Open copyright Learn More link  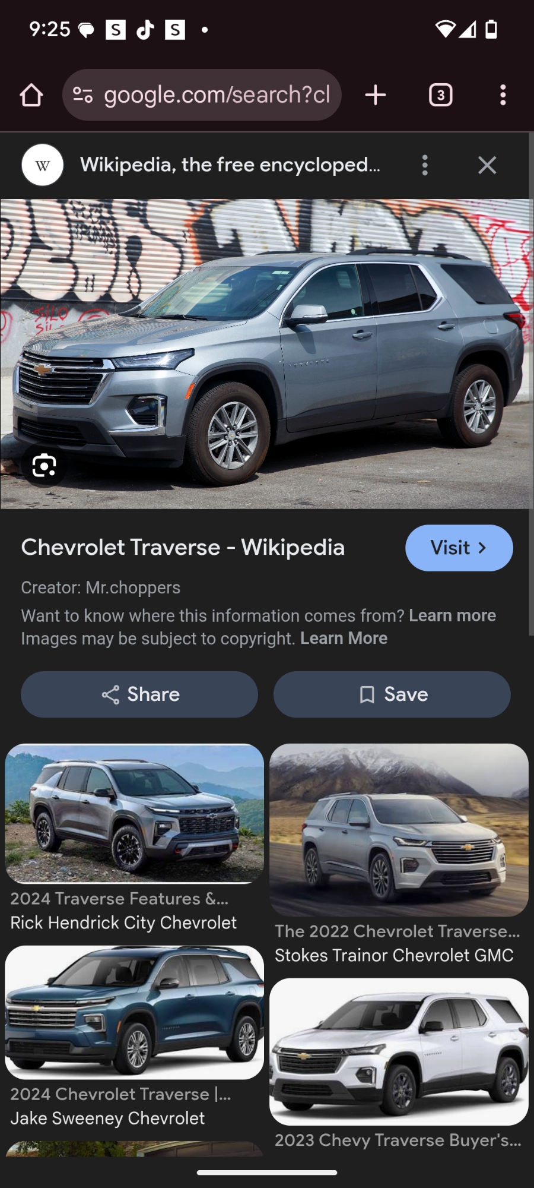point(344,638)
